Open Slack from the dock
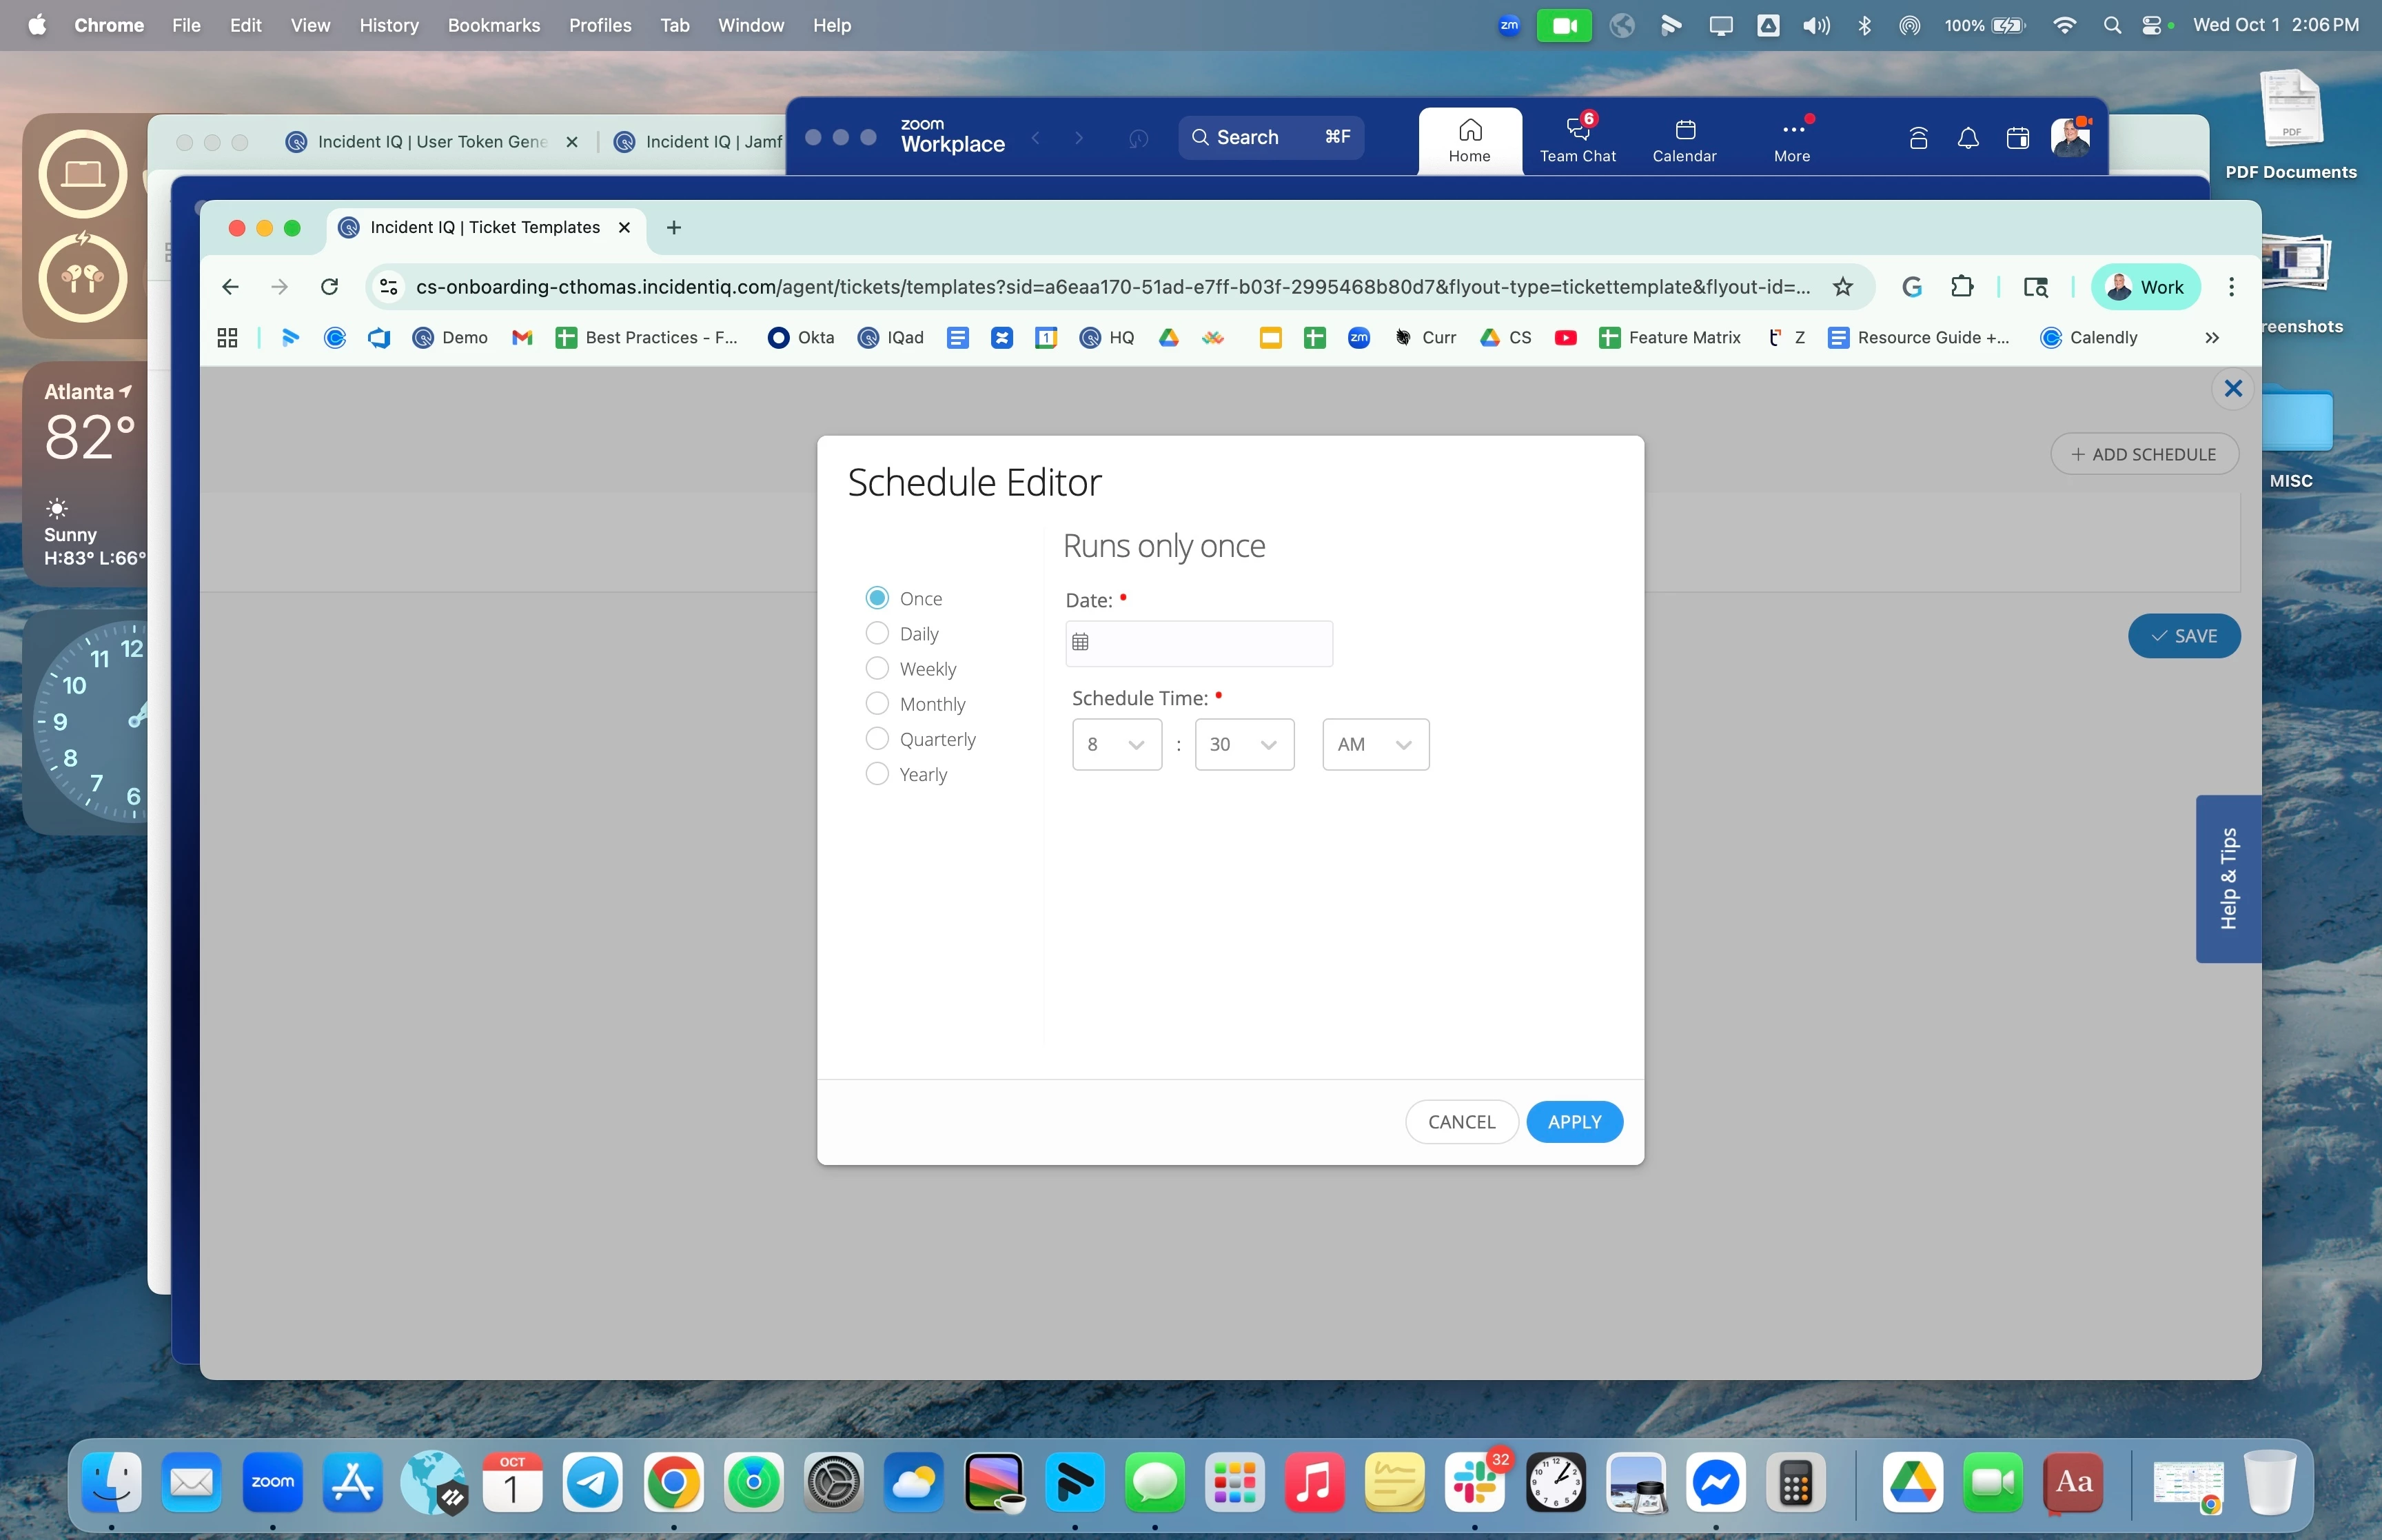This screenshot has height=1540, width=2382. click(x=1474, y=1483)
